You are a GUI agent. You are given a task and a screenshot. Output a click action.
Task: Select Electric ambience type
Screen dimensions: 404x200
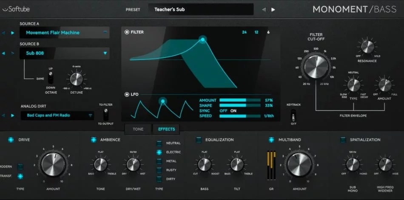[159, 152]
